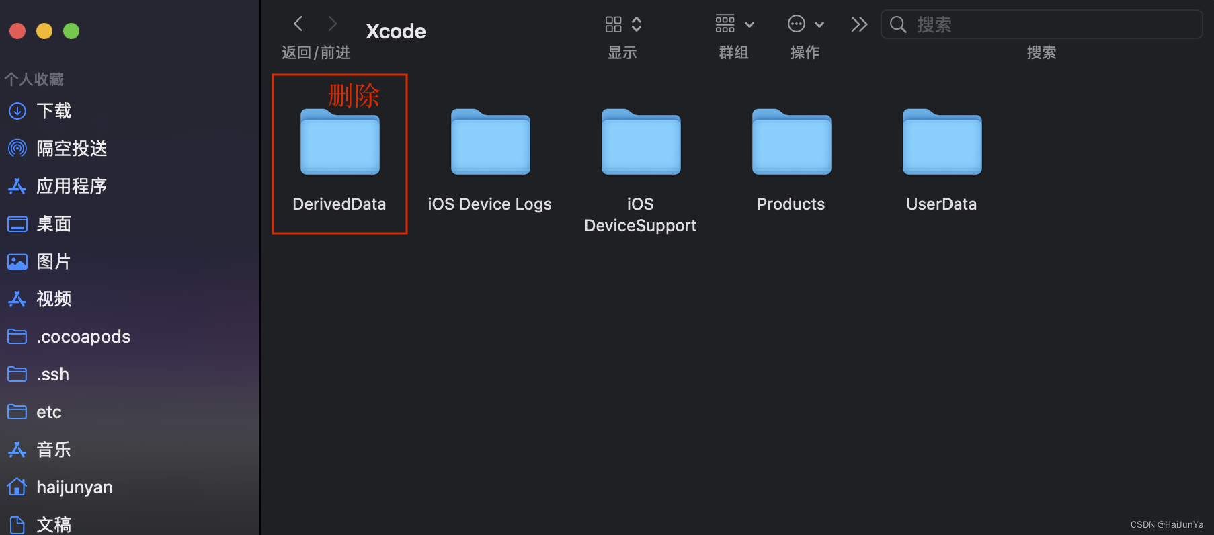This screenshot has height=535, width=1214.
Task: Open 下载 in the sidebar
Action: pos(54,111)
